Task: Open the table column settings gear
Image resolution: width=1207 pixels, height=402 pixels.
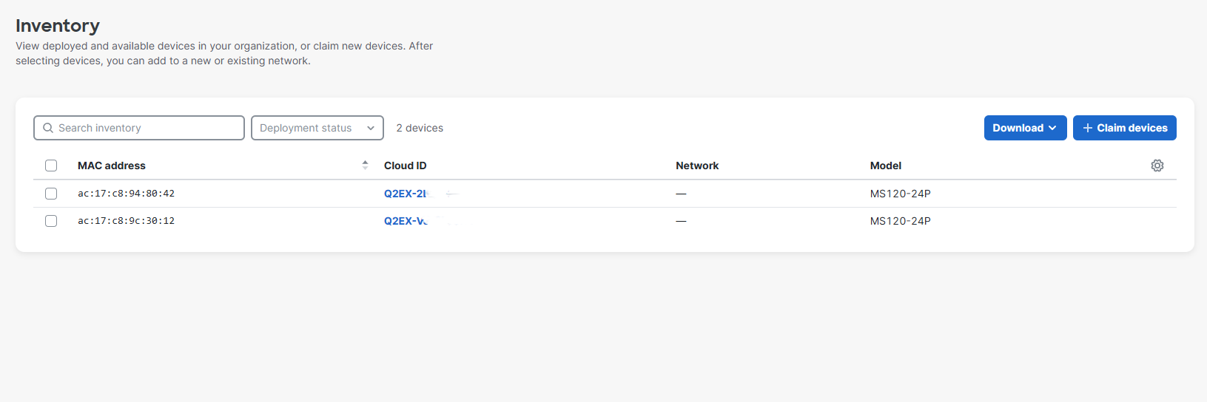Action: [1157, 166]
